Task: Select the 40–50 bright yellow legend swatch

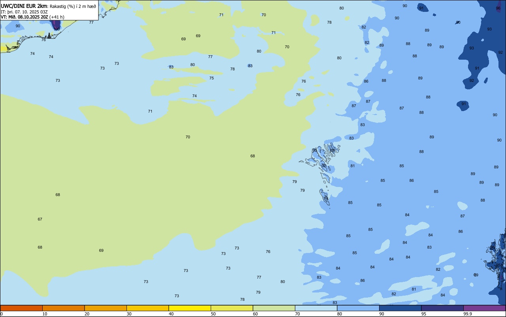Action: click(190, 308)
